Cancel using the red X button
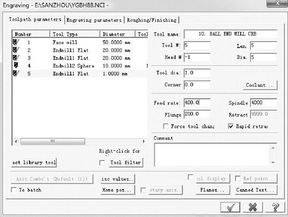 coord(253,207)
